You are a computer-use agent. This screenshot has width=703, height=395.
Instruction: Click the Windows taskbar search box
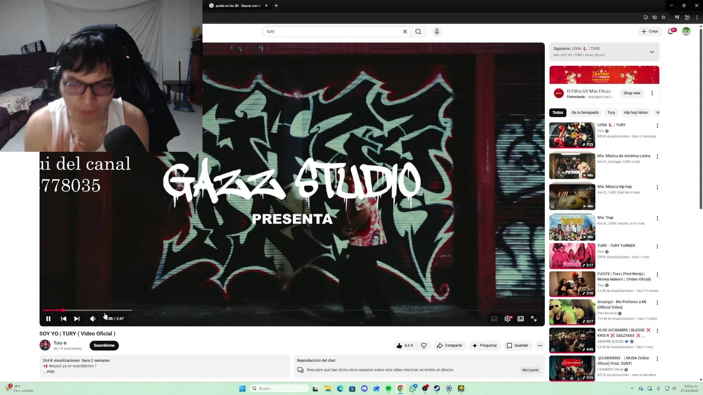pos(279,388)
